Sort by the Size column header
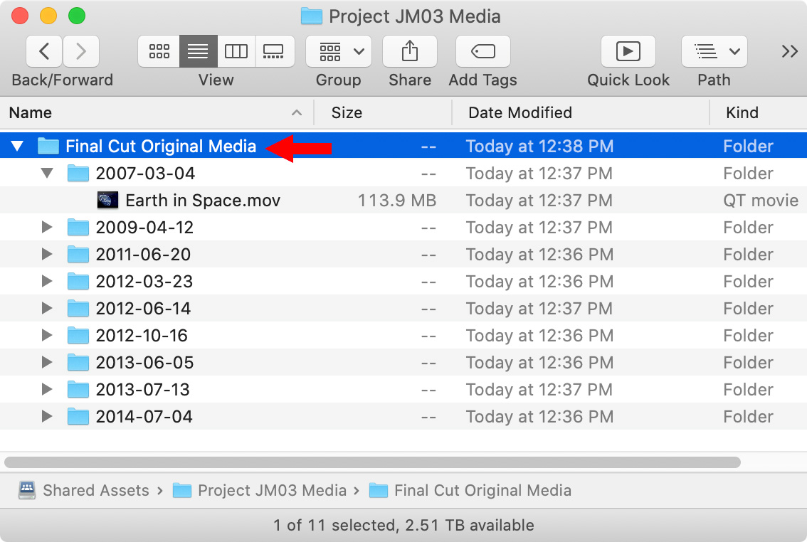Image resolution: width=807 pixels, height=542 pixels. point(383,112)
